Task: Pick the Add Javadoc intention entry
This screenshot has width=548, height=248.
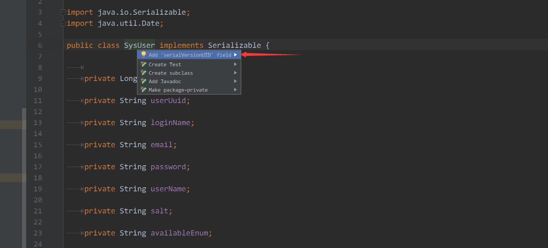Action: click(165, 81)
